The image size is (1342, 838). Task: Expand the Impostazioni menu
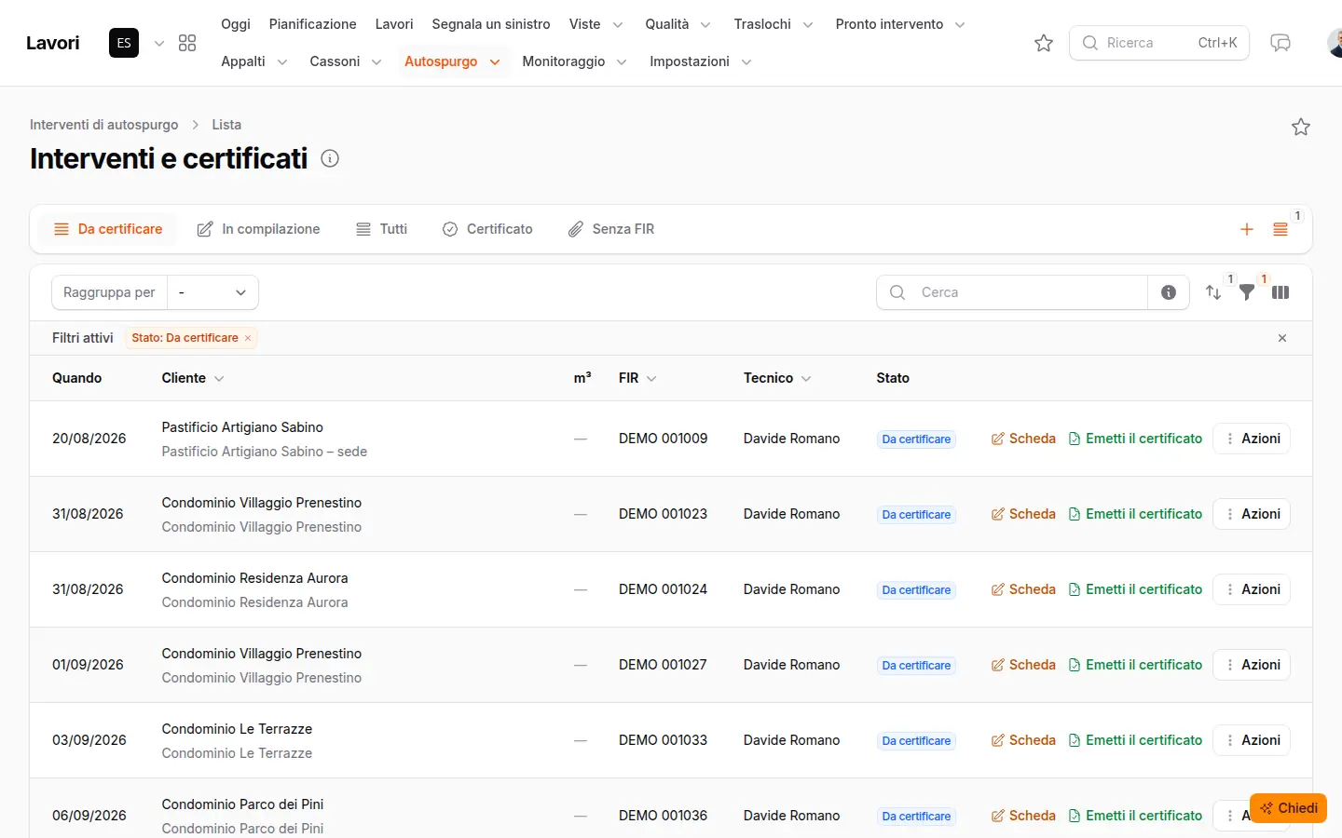[701, 61]
